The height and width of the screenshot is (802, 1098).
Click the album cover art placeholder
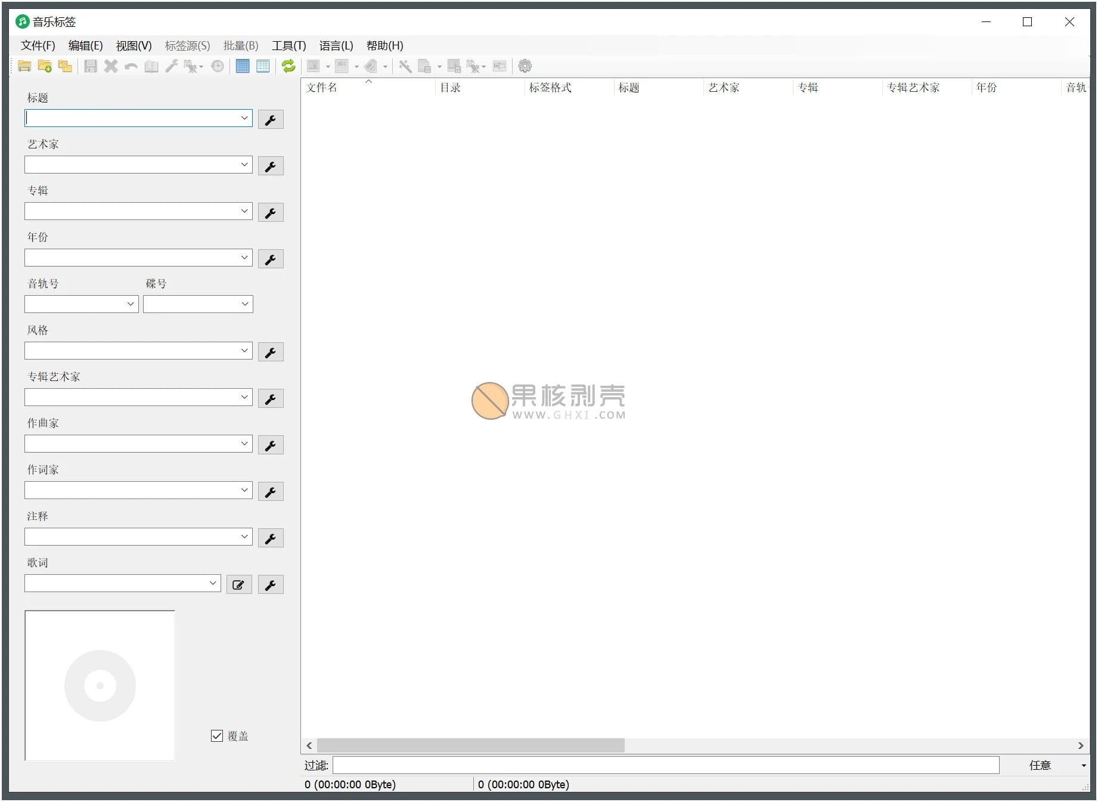(100, 685)
